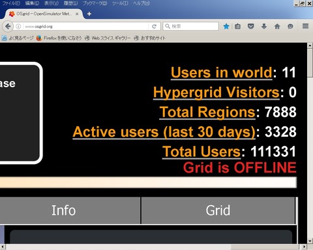313x250 pixels.
Task: Restore the browser window size
Action: pos(303,4)
